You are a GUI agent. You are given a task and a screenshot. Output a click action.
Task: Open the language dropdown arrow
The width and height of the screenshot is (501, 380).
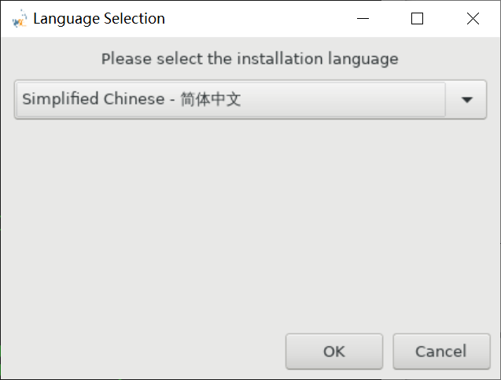466,99
